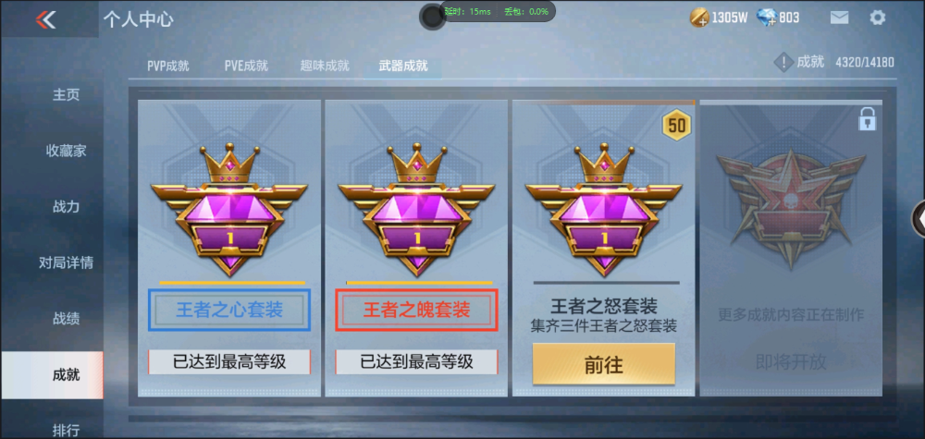The width and height of the screenshot is (925, 439).
Task: Select the 王者之怒套装 medal thumbnail
Action: pyautogui.click(x=603, y=209)
